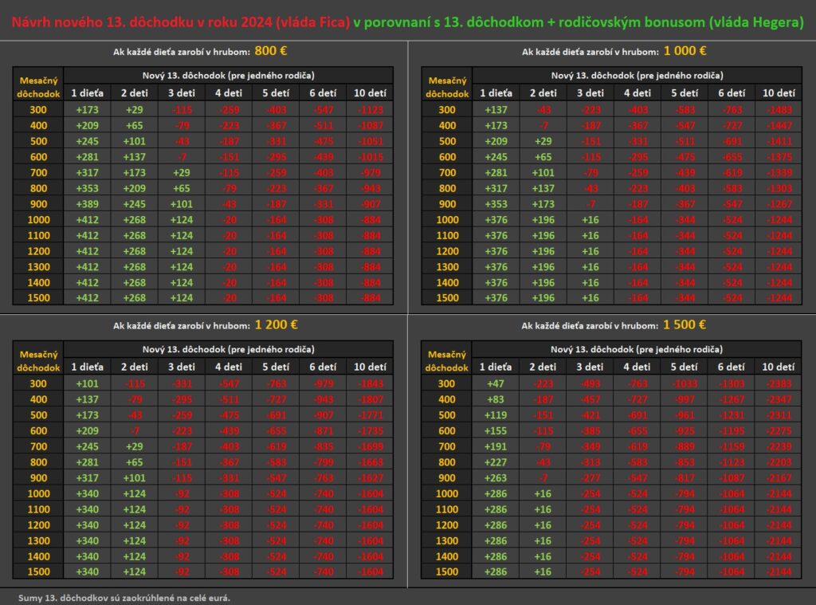Select row label 1500 in the 1 200 € table

point(37,572)
